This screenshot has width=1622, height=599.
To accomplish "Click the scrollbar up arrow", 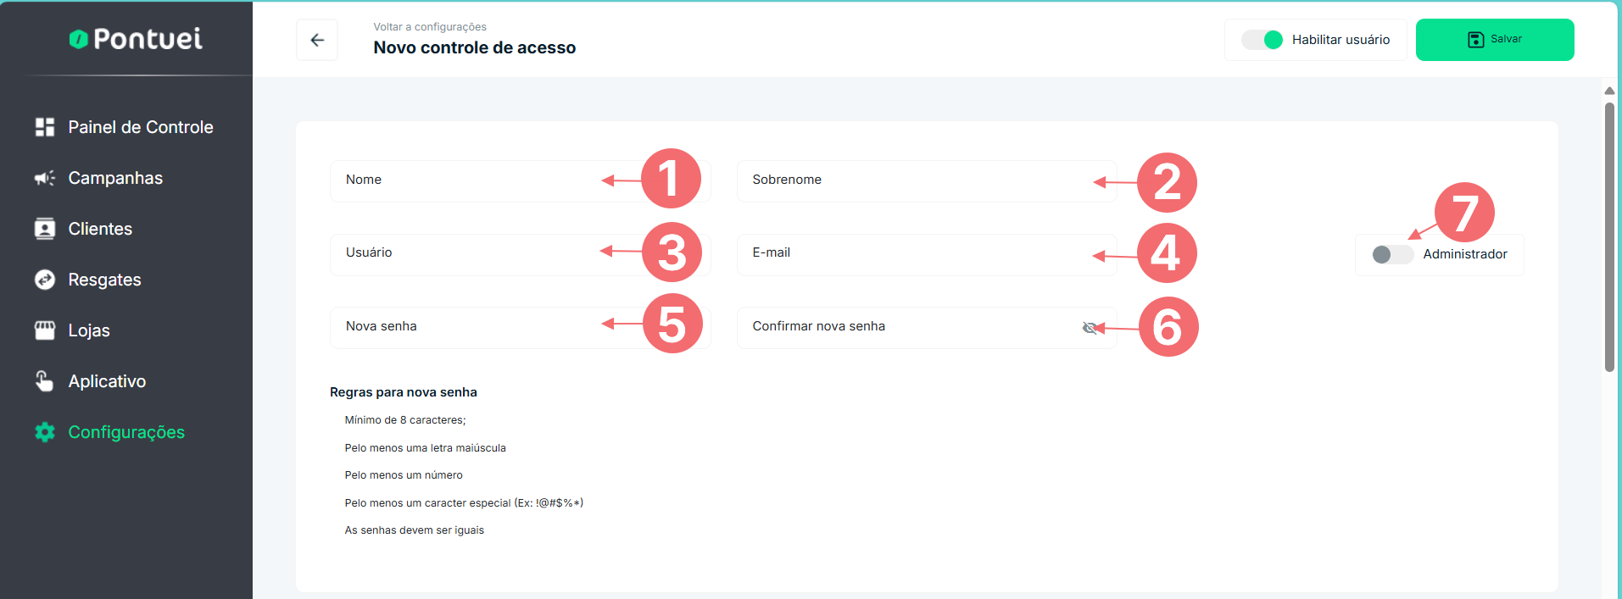I will pos(1609,91).
